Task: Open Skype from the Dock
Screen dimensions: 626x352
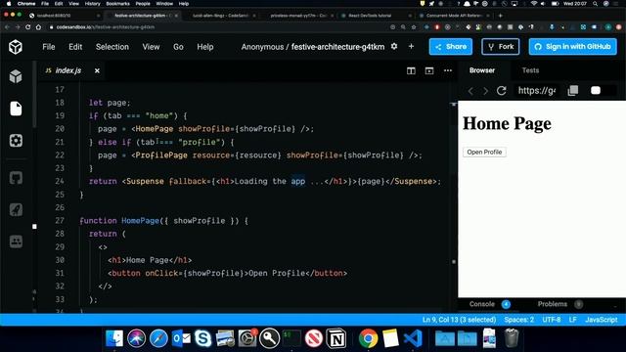Action: (202, 338)
